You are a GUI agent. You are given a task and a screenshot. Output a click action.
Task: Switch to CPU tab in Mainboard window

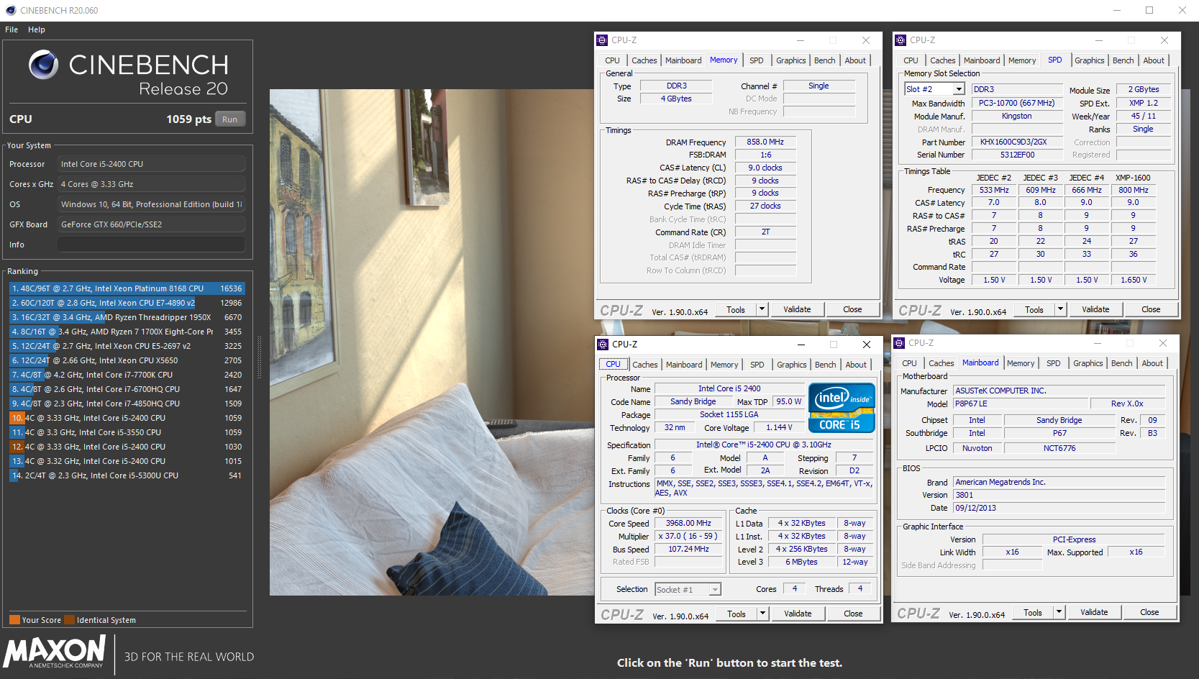coord(909,363)
